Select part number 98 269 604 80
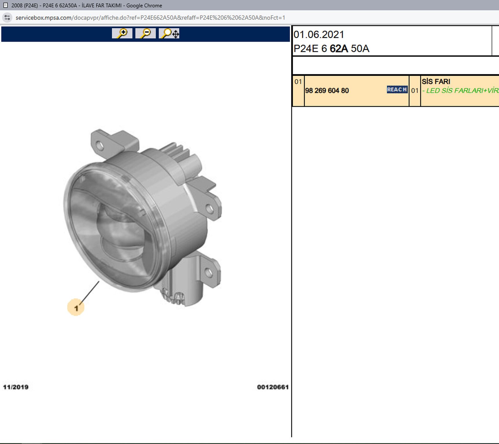 tap(327, 91)
